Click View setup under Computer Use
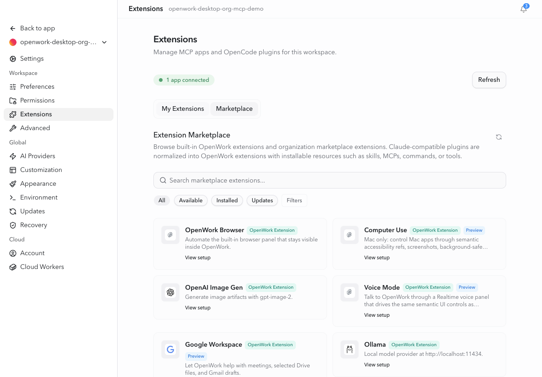 click(377, 257)
